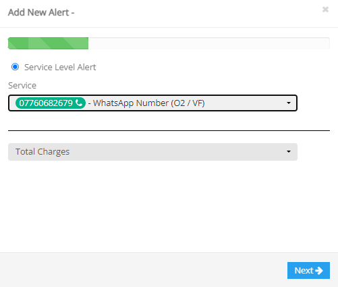The width and height of the screenshot is (338, 287).
Task: Click the unfilled portion of progress bar
Action: (209, 43)
